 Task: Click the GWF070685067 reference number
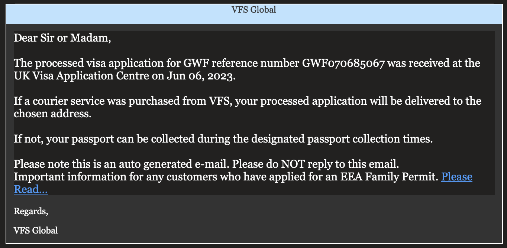click(343, 63)
